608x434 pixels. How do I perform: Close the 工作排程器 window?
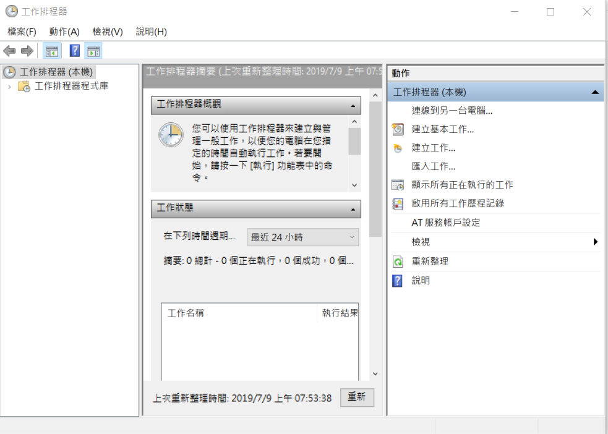[x=587, y=12]
